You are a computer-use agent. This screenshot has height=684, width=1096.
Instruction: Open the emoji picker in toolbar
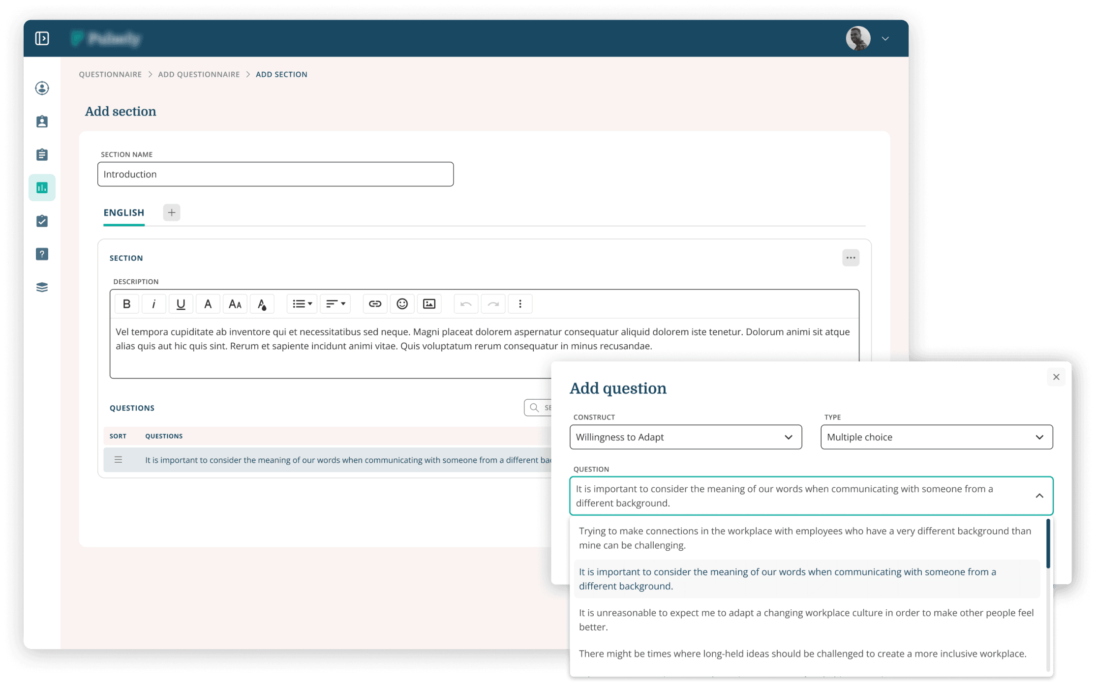(402, 304)
